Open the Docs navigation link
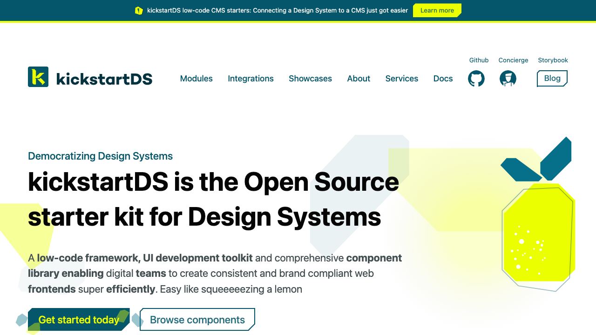This screenshot has width=596, height=335. point(443,79)
